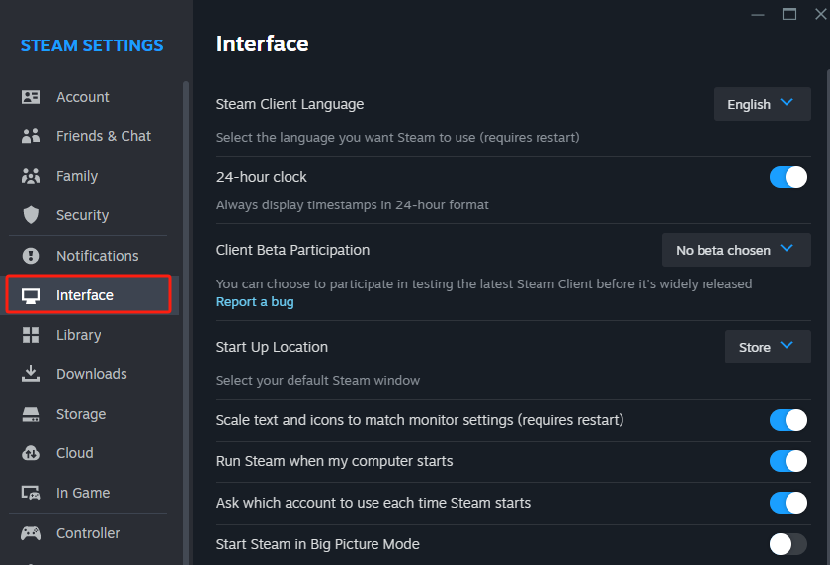830x565 pixels.
Task: Toggle Scale text and icons setting
Action: pyautogui.click(x=788, y=420)
